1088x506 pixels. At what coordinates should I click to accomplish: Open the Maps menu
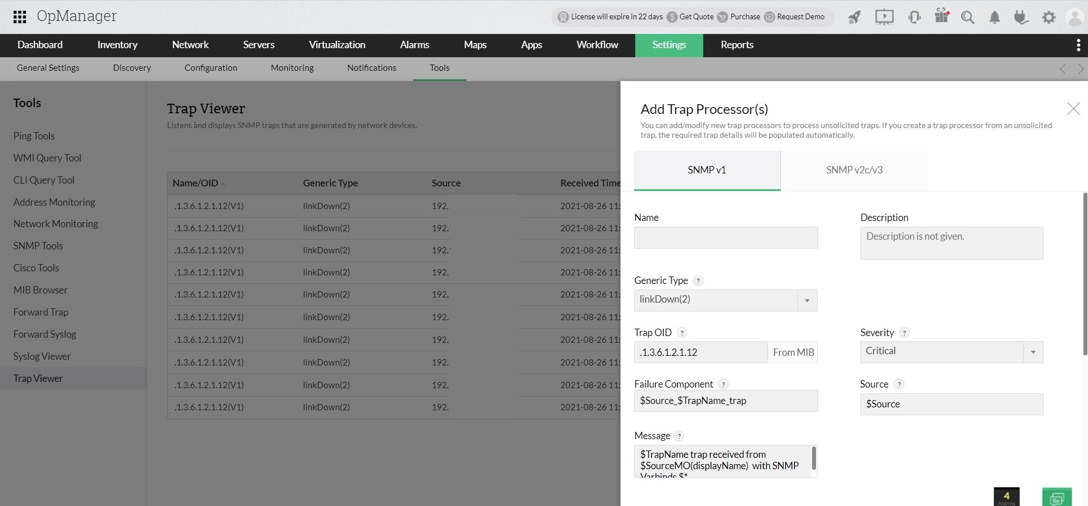[x=475, y=45]
